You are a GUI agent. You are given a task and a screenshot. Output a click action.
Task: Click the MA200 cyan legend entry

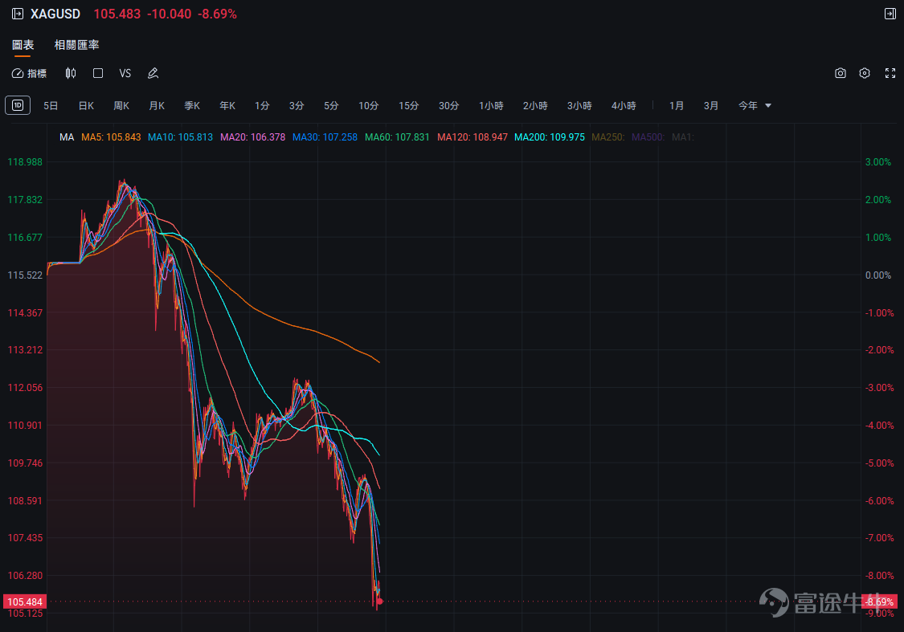pos(550,137)
